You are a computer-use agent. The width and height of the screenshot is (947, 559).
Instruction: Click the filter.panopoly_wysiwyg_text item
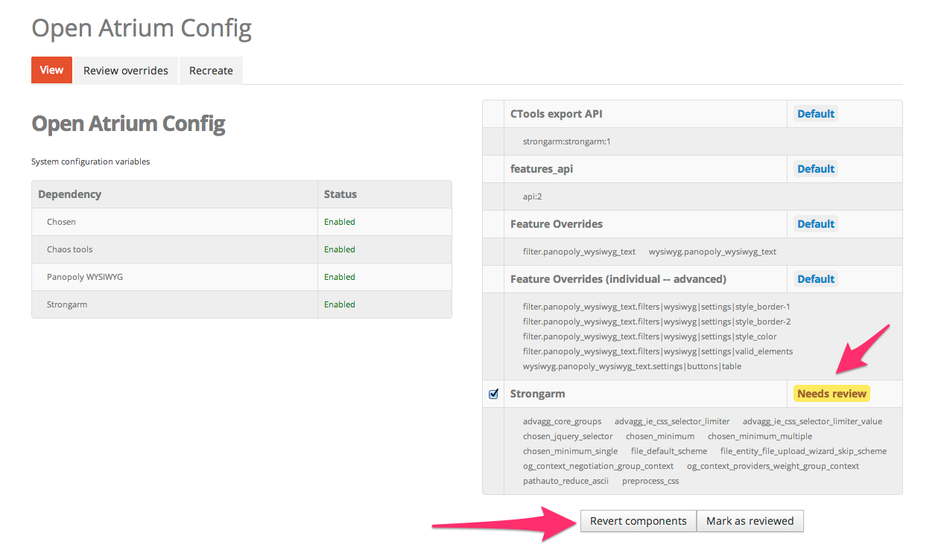[579, 252]
